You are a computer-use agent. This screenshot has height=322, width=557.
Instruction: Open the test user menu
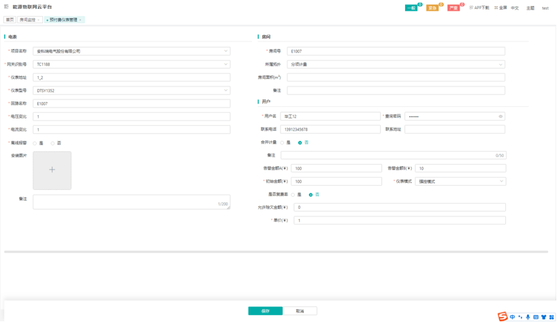pyautogui.click(x=545, y=7)
